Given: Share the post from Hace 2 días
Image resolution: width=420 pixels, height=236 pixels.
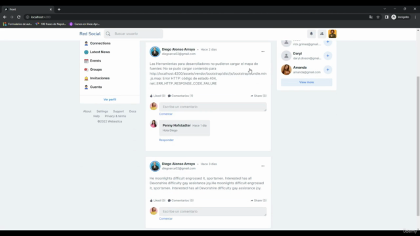Looking at the screenshot, I should (x=259, y=96).
